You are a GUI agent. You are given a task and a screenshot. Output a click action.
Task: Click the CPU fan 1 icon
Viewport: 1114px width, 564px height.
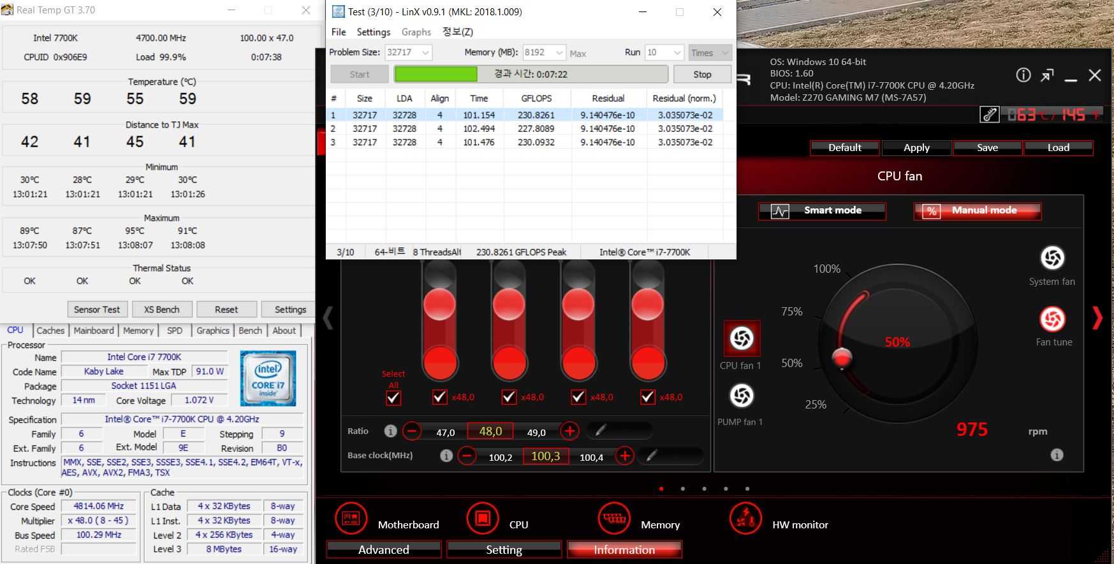tap(742, 338)
